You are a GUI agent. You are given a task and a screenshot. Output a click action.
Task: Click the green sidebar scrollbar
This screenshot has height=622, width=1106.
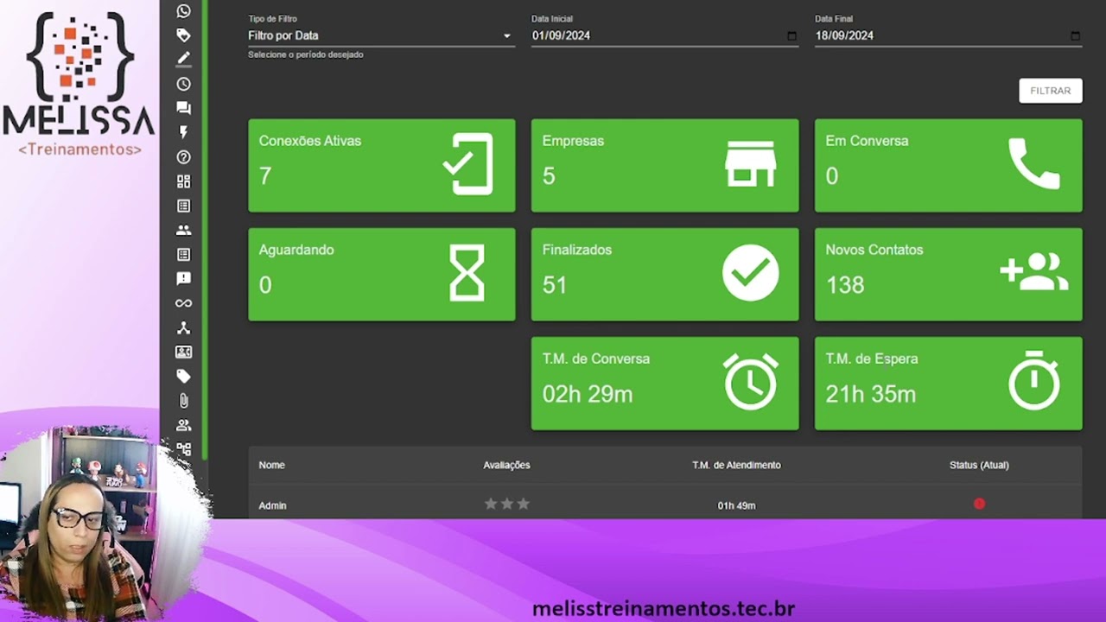click(205, 230)
